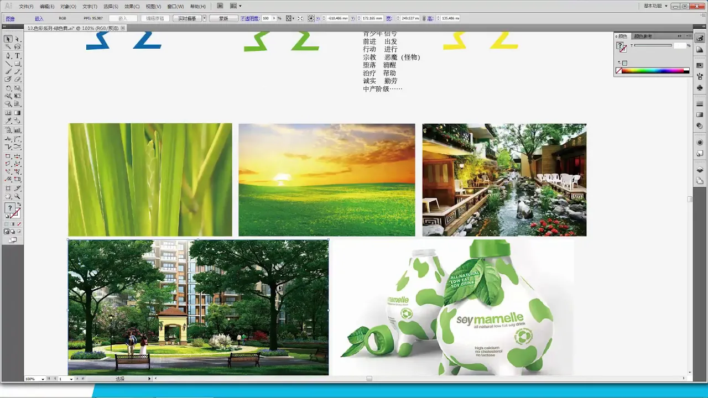Viewport: 708px width, 398px height.
Task: Enable Draw Behind mode
Action: pyautogui.click(x=12, y=232)
